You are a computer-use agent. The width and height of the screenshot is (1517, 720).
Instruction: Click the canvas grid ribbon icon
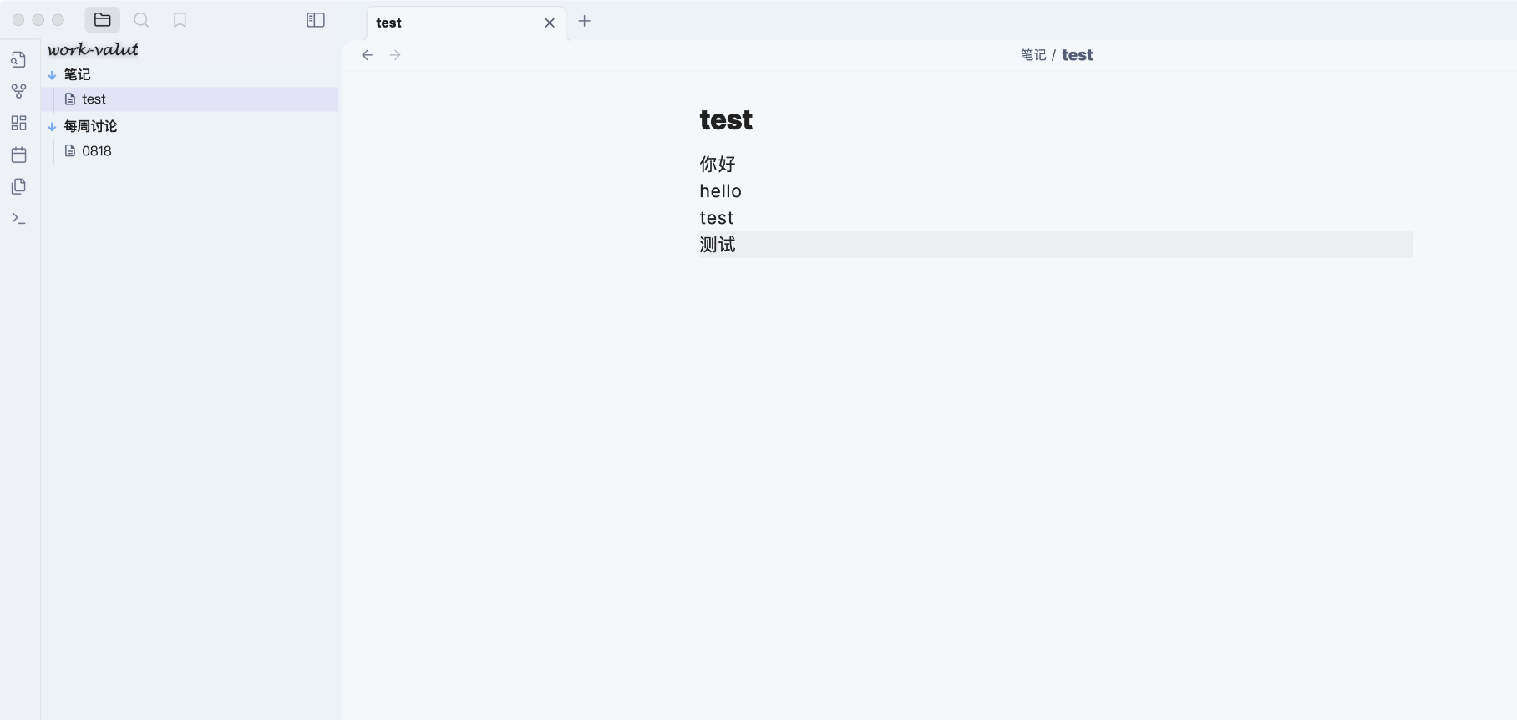pos(18,123)
